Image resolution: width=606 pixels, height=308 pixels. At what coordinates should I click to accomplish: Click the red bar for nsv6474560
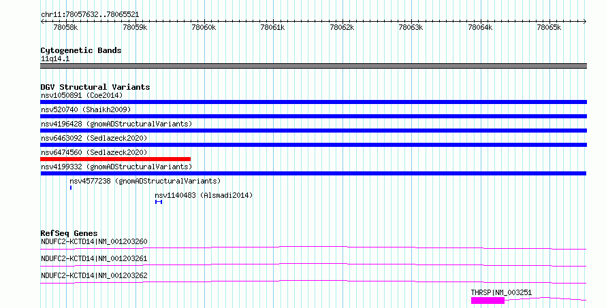click(116, 159)
